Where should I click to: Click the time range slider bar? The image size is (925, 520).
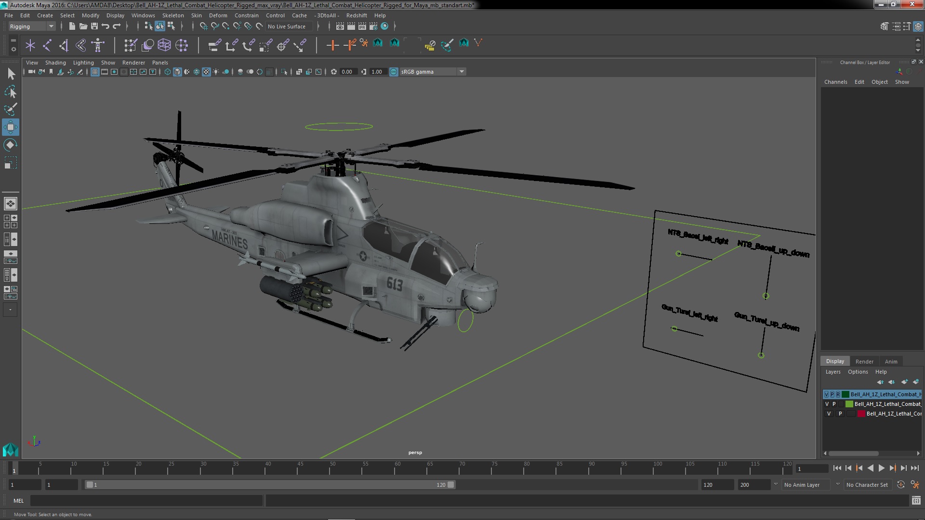click(x=270, y=485)
